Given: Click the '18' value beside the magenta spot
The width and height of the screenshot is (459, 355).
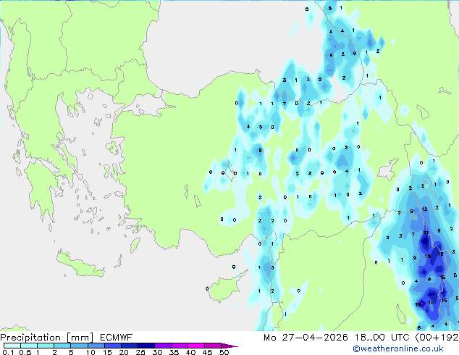Looking at the screenshot, I should tap(418, 304).
